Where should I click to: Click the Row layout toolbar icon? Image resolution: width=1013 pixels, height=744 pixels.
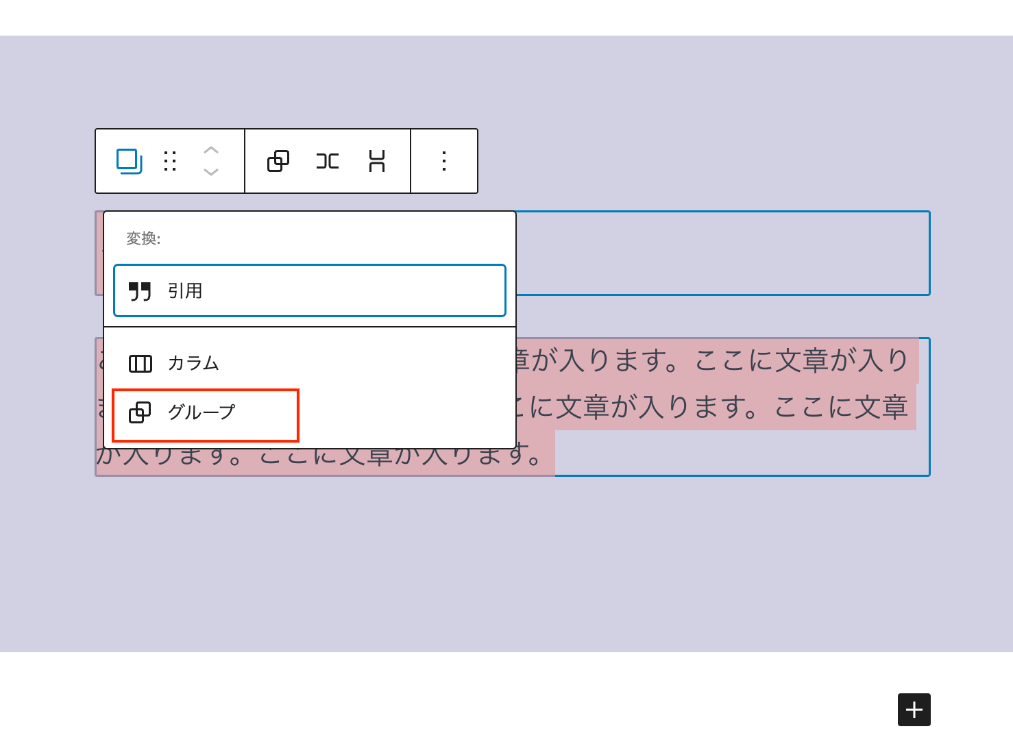(x=328, y=162)
